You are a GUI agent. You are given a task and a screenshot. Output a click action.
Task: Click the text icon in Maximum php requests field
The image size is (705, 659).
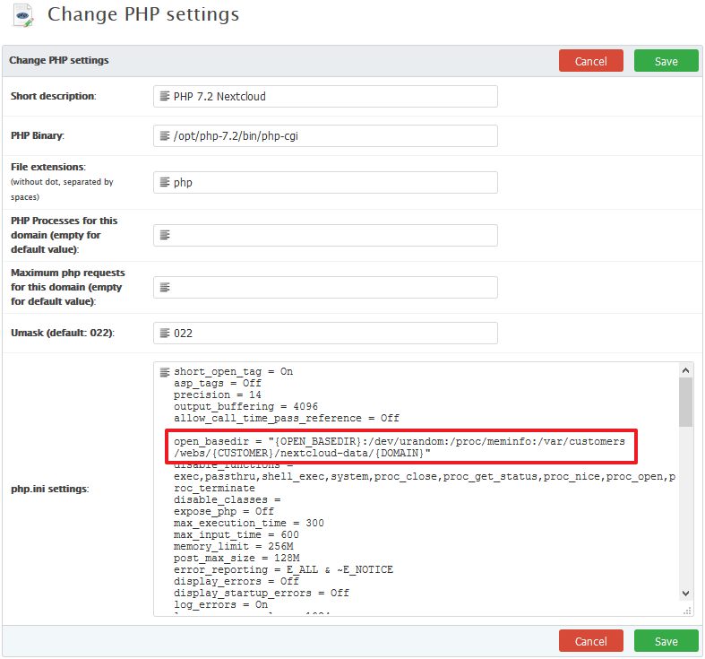click(x=165, y=287)
